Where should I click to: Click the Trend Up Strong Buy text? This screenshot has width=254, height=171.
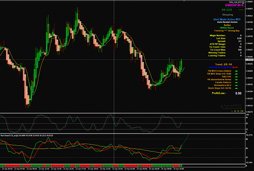pyautogui.click(x=227, y=31)
